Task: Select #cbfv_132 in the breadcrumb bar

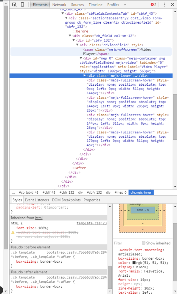Action: 94,193
